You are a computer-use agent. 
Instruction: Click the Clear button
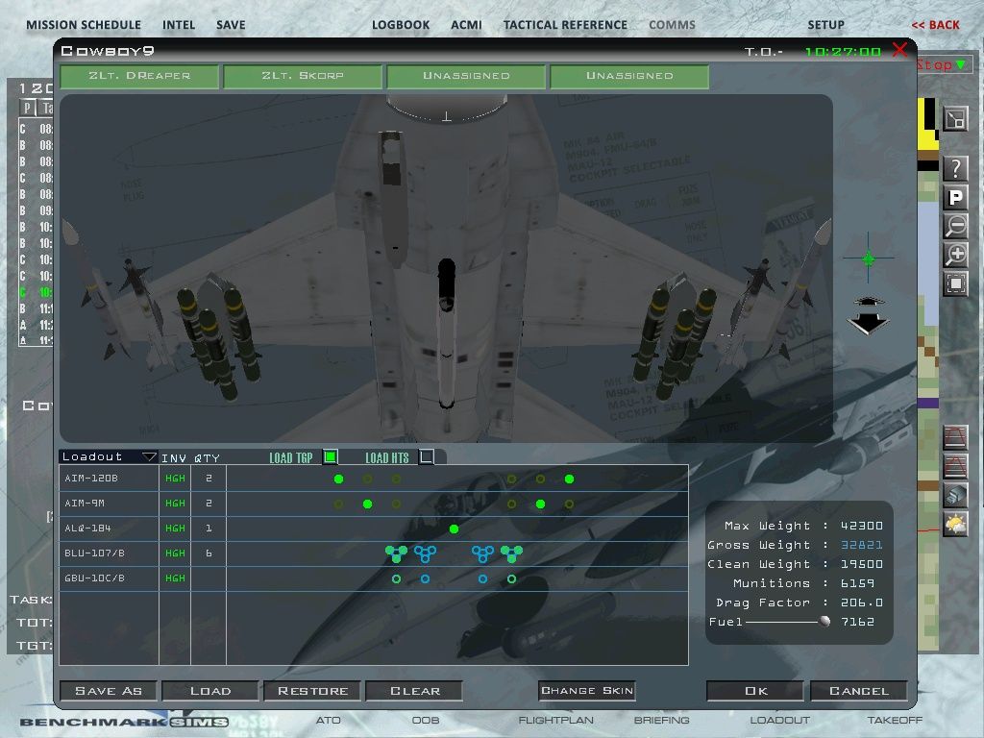(x=415, y=691)
